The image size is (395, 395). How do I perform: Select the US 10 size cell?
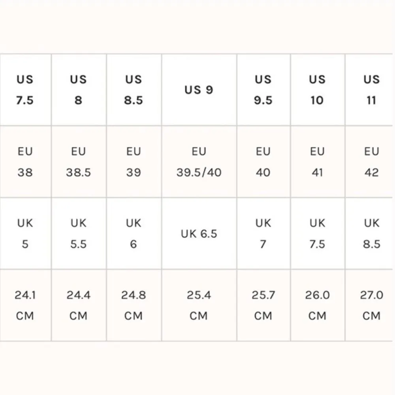click(x=317, y=90)
